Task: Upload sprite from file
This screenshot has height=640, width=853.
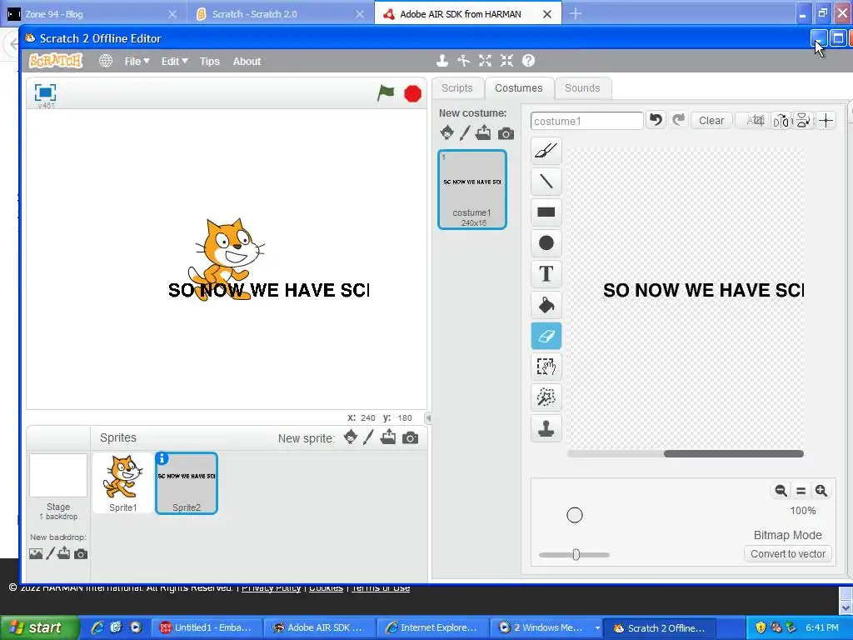Action: coord(388,437)
